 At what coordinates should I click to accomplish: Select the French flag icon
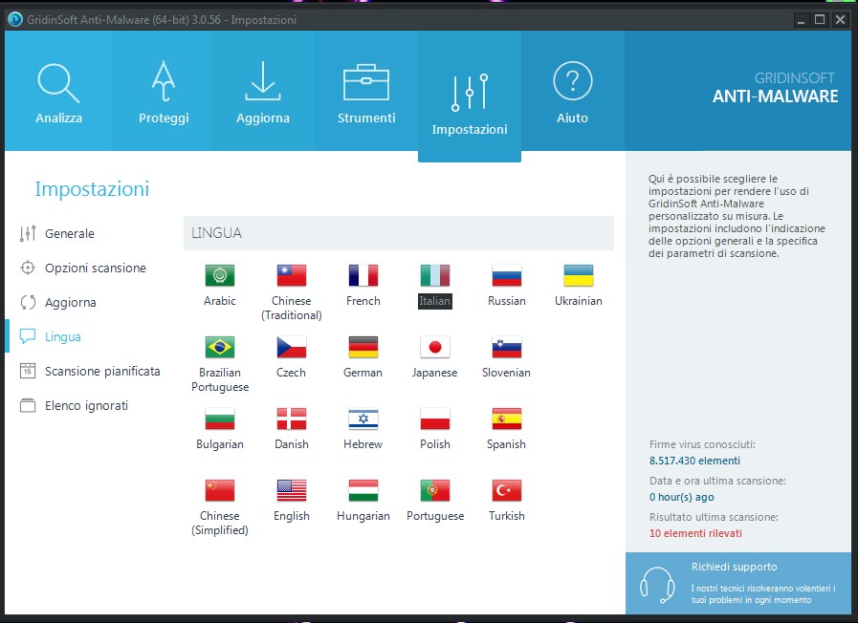pos(363,275)
